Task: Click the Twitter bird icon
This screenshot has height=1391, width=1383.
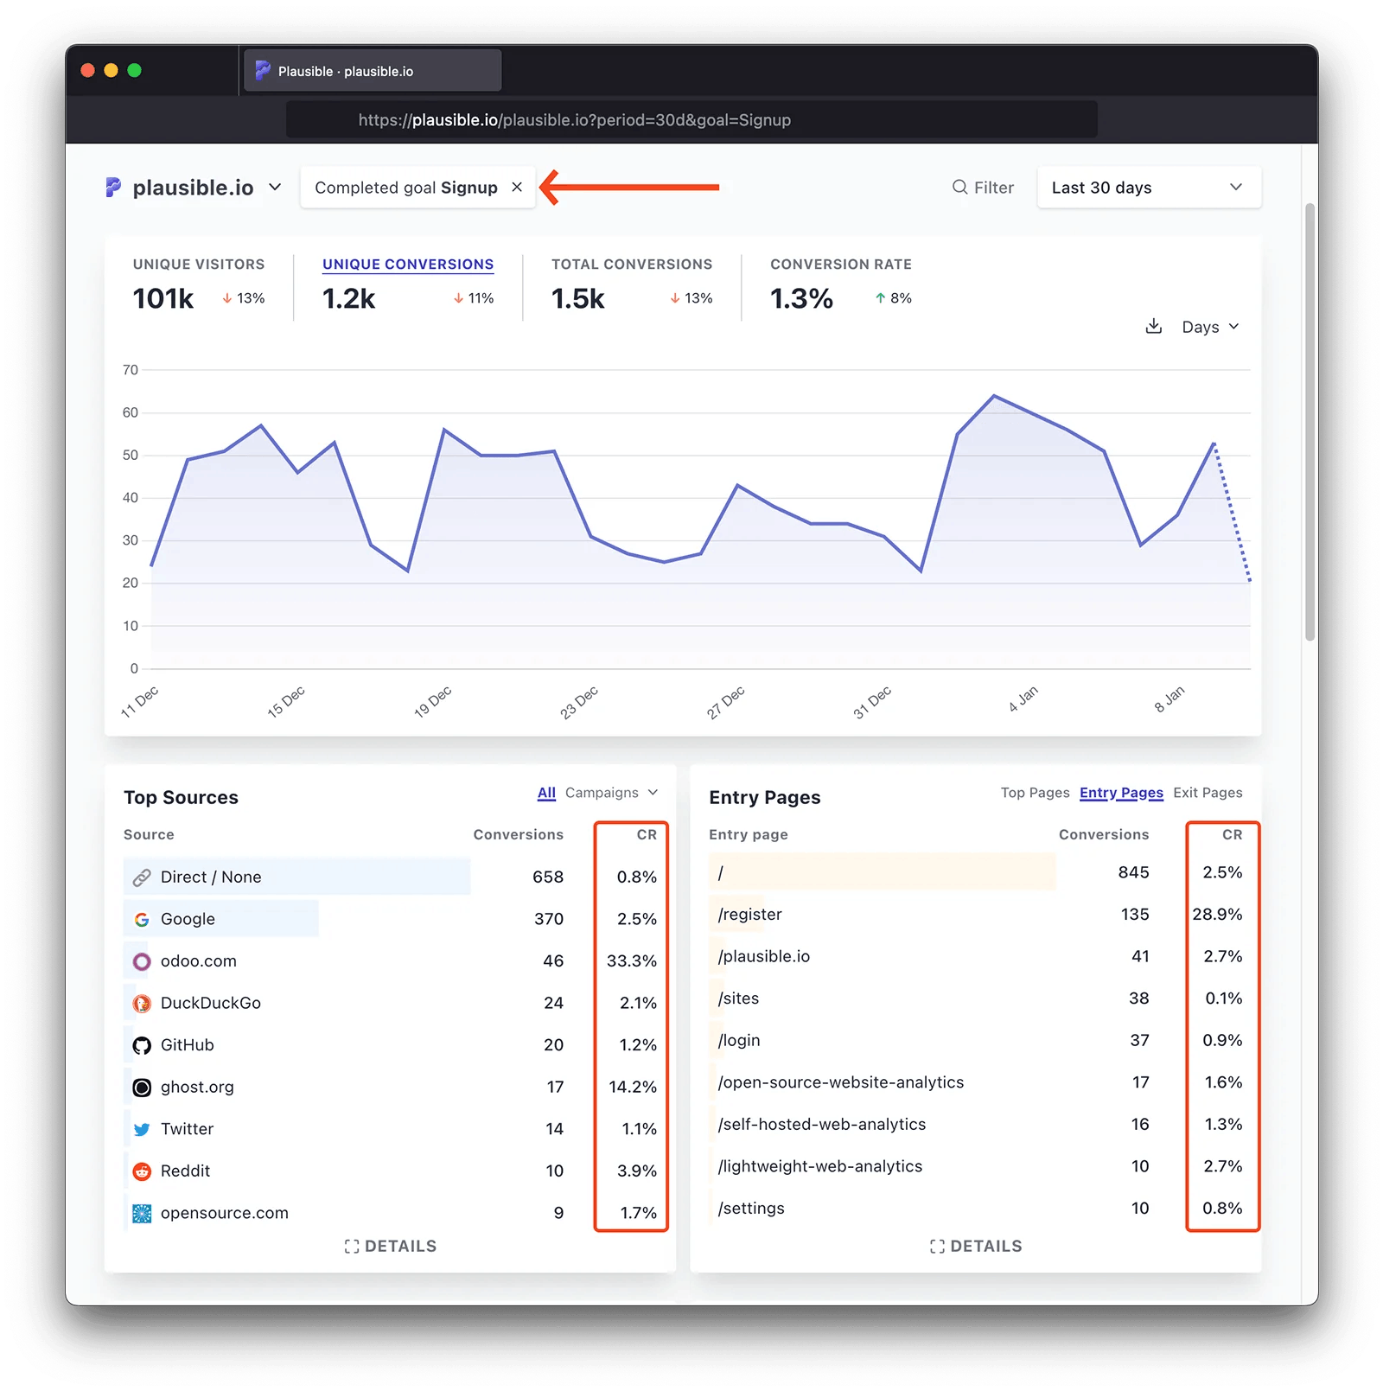Action: [141, 1129]
